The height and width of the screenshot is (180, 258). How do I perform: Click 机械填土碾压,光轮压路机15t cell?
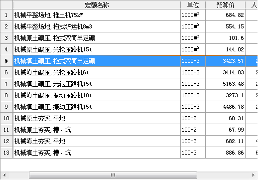tap(97, 84)
